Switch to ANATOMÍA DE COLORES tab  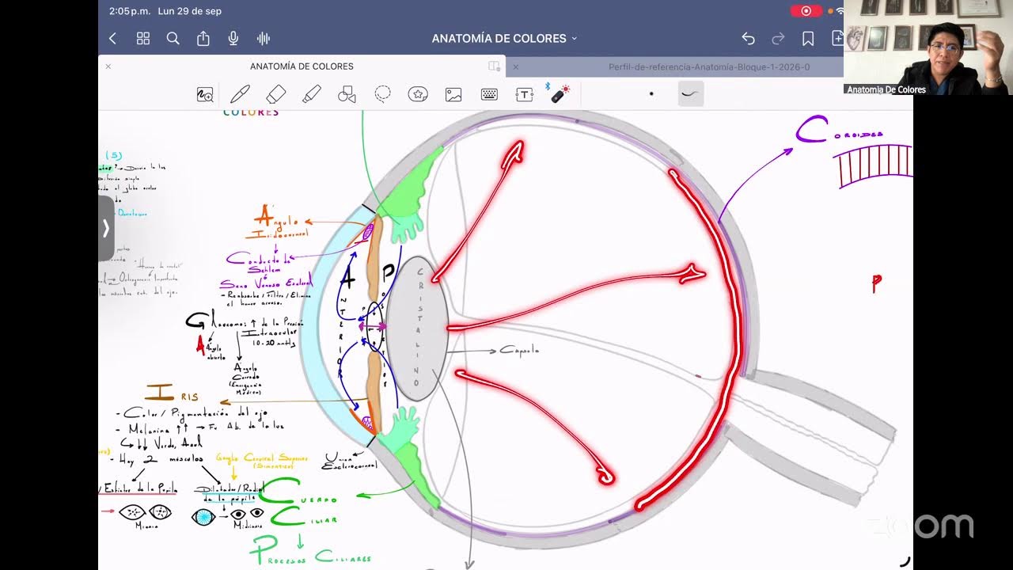302,66
